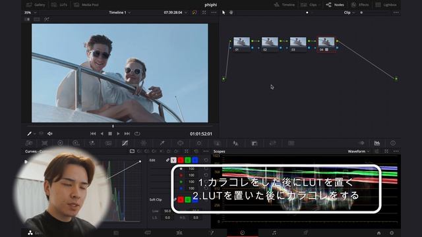Open the Gallery panel
The width and height of the screenshot is (422, 237).
(x=36, y=5)
